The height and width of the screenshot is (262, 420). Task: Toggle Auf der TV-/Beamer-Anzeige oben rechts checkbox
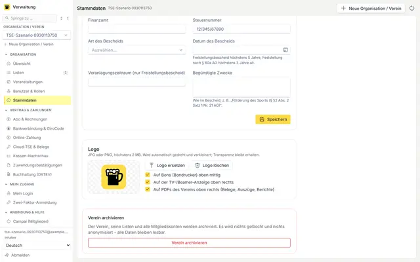point(148,182)
